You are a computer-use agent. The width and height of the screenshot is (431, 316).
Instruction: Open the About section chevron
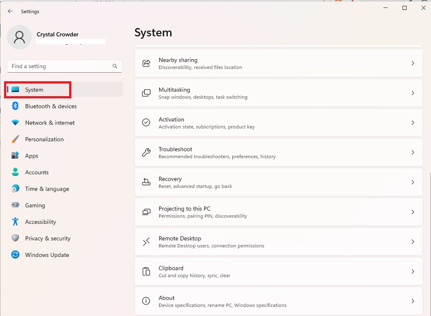[412, 301]
